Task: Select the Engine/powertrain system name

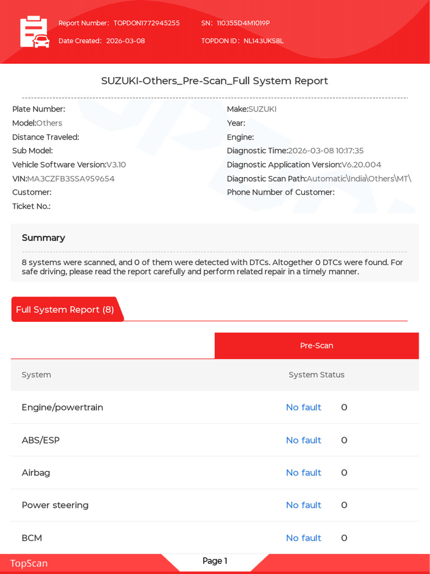Action: click(62, 408)
